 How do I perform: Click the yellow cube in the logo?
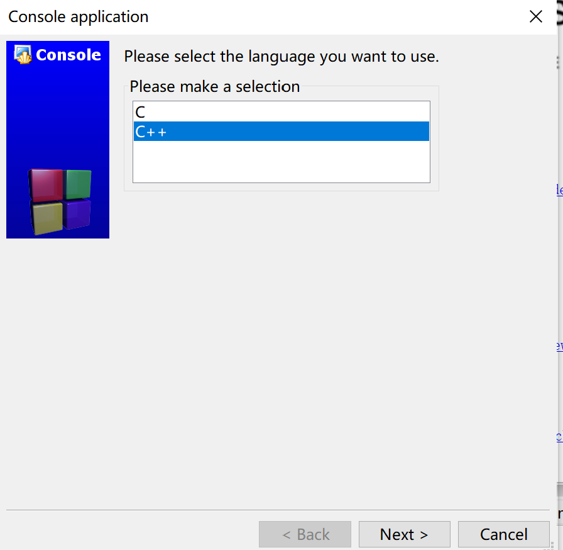[x=47, y=218]
